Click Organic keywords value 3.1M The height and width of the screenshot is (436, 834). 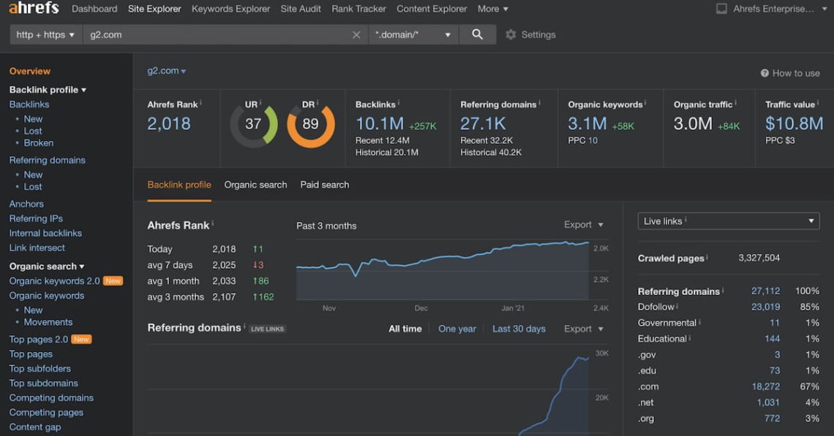pos(587,123)
